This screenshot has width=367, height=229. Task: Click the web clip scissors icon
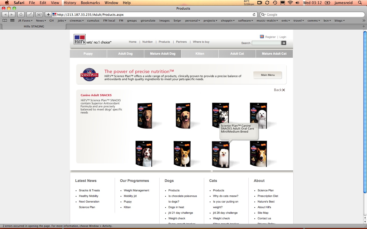coord(39,15)
